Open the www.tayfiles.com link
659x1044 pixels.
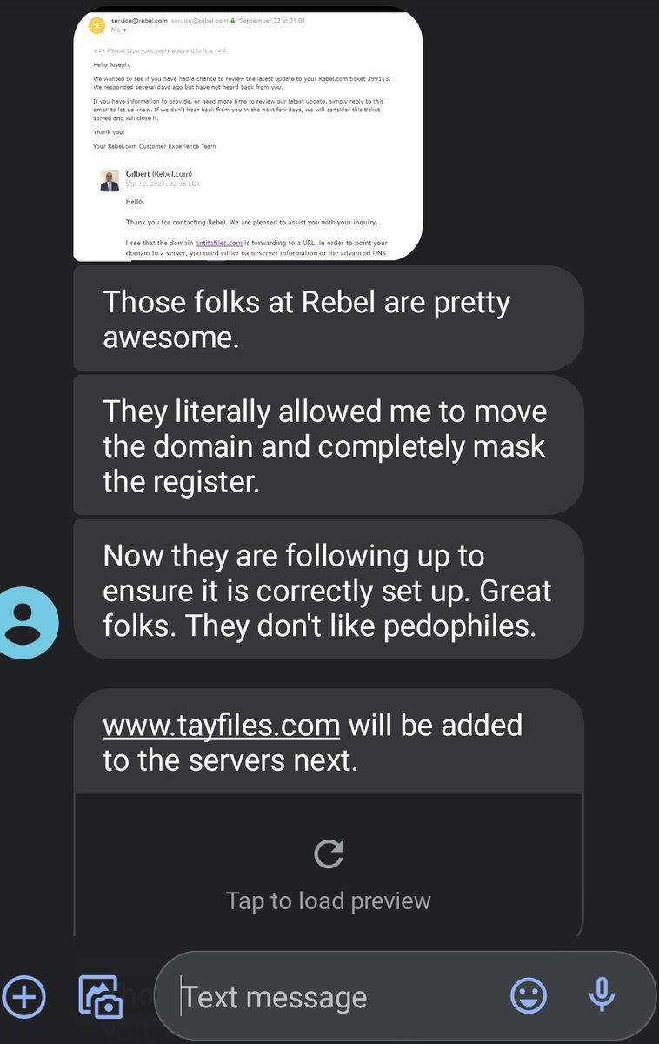coord(221,724)
